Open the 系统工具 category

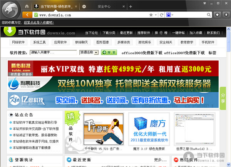(39, 42)
